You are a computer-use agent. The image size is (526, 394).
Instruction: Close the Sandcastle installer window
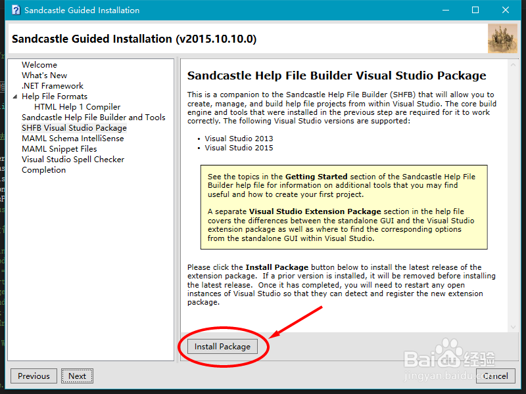click(506, 10)
